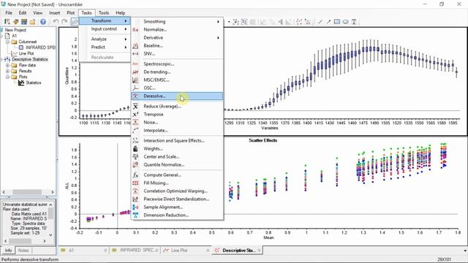Screen dimensions: 468x263
Task: Open the Help menu
Action: 120,13
